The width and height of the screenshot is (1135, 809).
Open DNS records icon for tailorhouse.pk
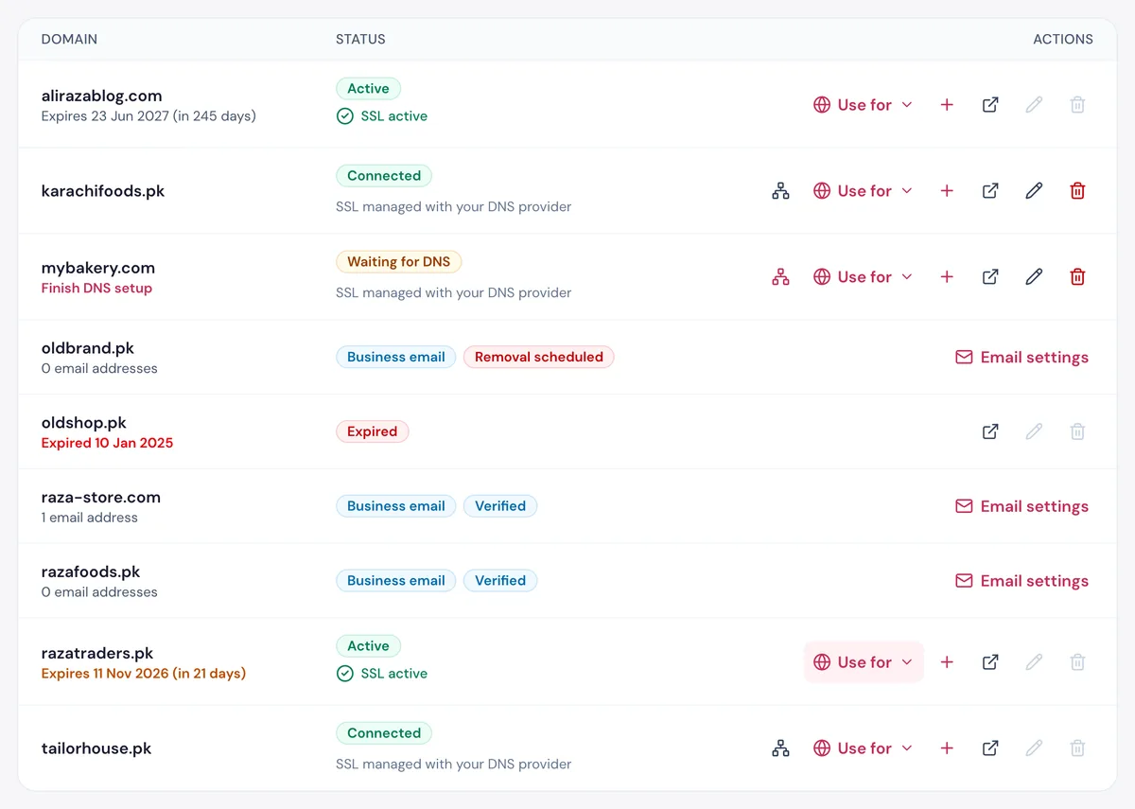780,748
